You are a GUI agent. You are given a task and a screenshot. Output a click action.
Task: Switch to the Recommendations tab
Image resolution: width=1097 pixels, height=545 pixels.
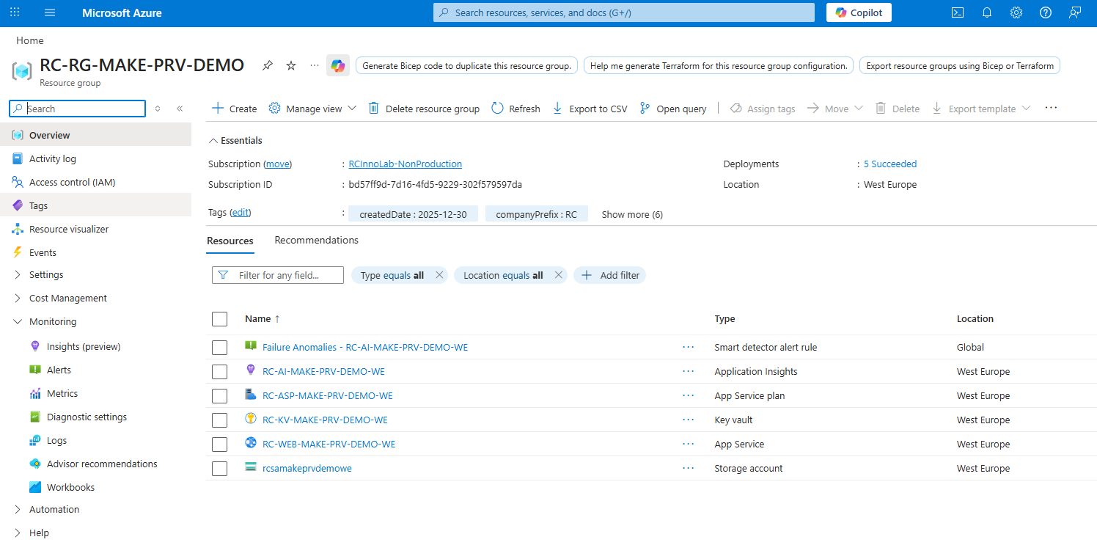316,241
